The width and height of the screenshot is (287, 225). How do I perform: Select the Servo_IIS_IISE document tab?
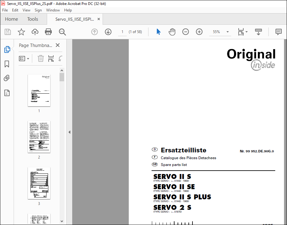pyautogui.click(x=75, y=19)
